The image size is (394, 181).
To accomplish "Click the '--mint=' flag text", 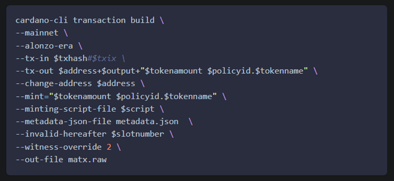I will click(32, 96).
